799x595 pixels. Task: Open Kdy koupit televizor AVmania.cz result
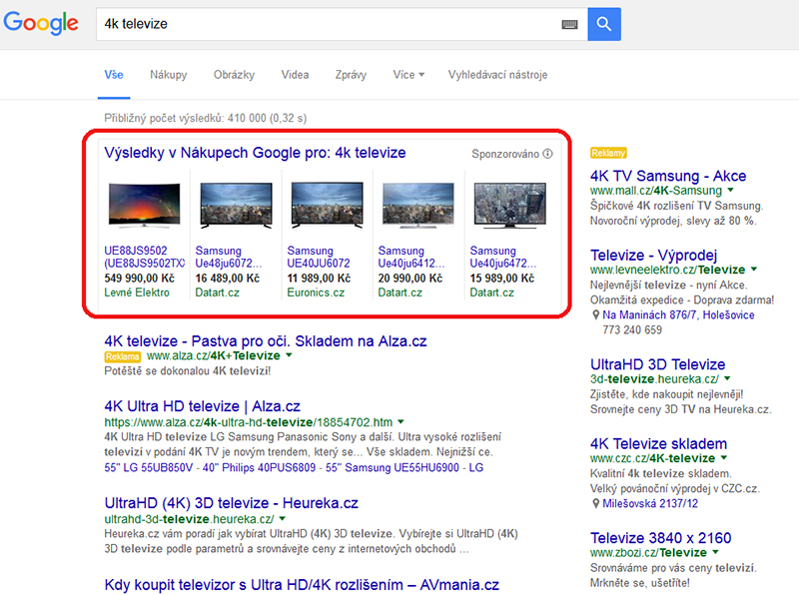click(x=302, y=585)
